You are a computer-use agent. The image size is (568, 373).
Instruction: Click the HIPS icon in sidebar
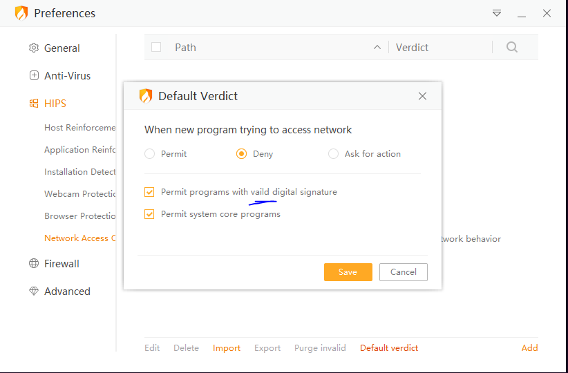pos(34,104)
